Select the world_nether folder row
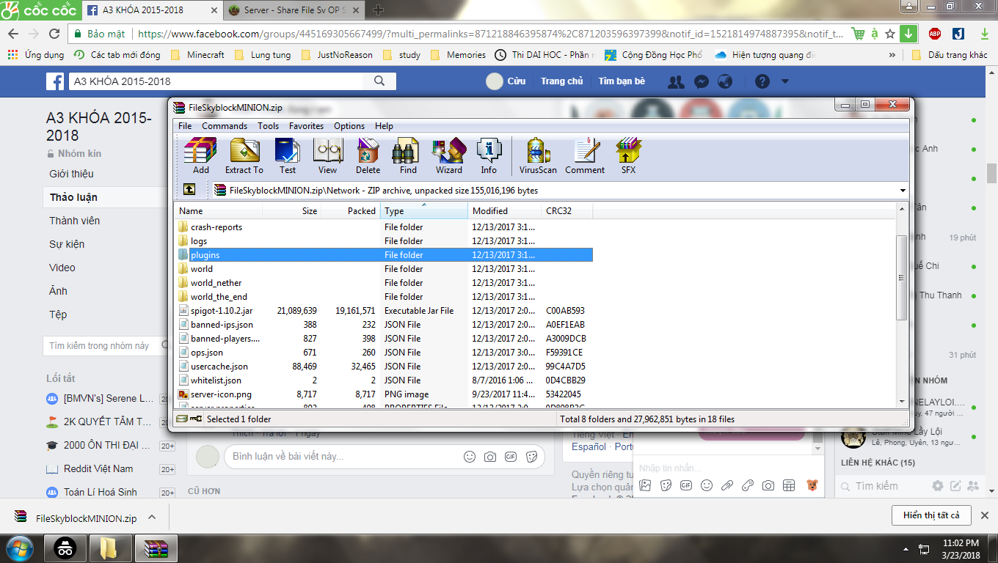 pos(384,283)
